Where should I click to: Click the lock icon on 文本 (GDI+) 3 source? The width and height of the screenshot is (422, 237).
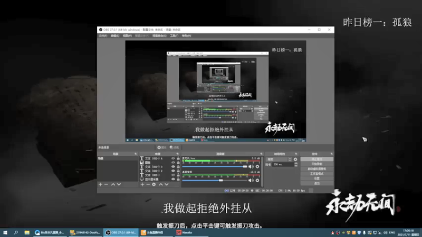click(x=178, y=166)
